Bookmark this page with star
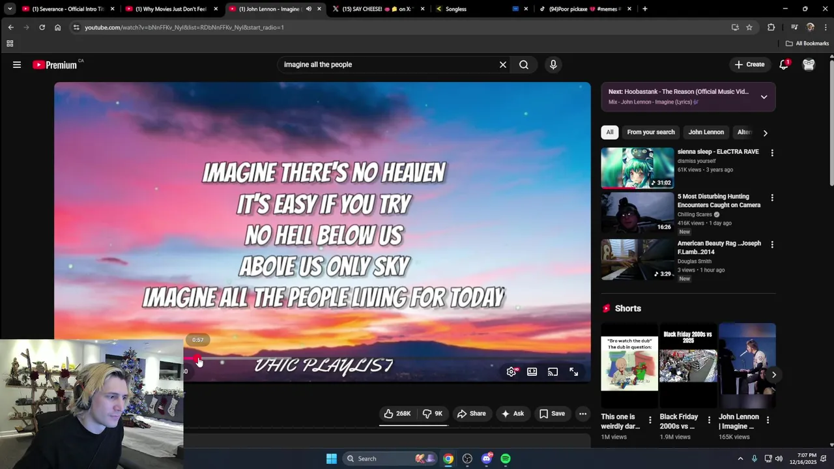Screen dimensions: 834x469 (x=749, y=27)
